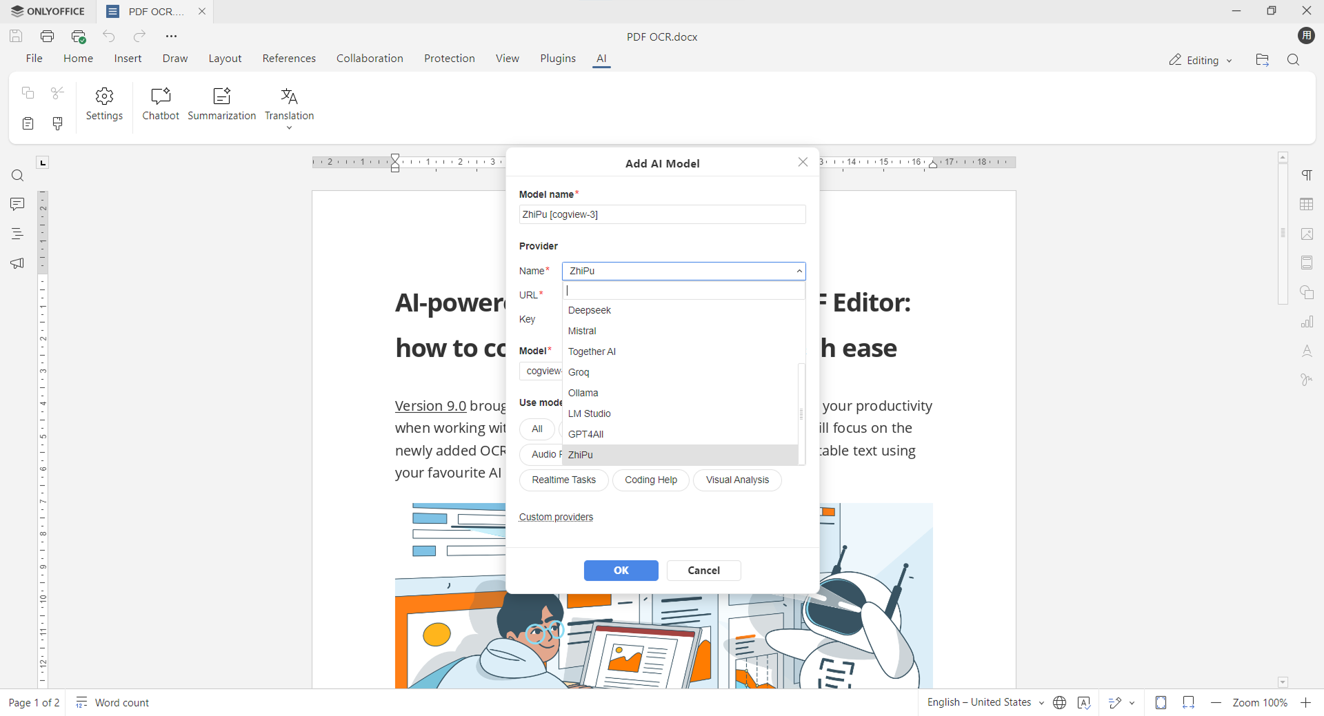Open the AI Settings gear
The height and width of the screenshot is (716, 1324).
coord(104,105)
